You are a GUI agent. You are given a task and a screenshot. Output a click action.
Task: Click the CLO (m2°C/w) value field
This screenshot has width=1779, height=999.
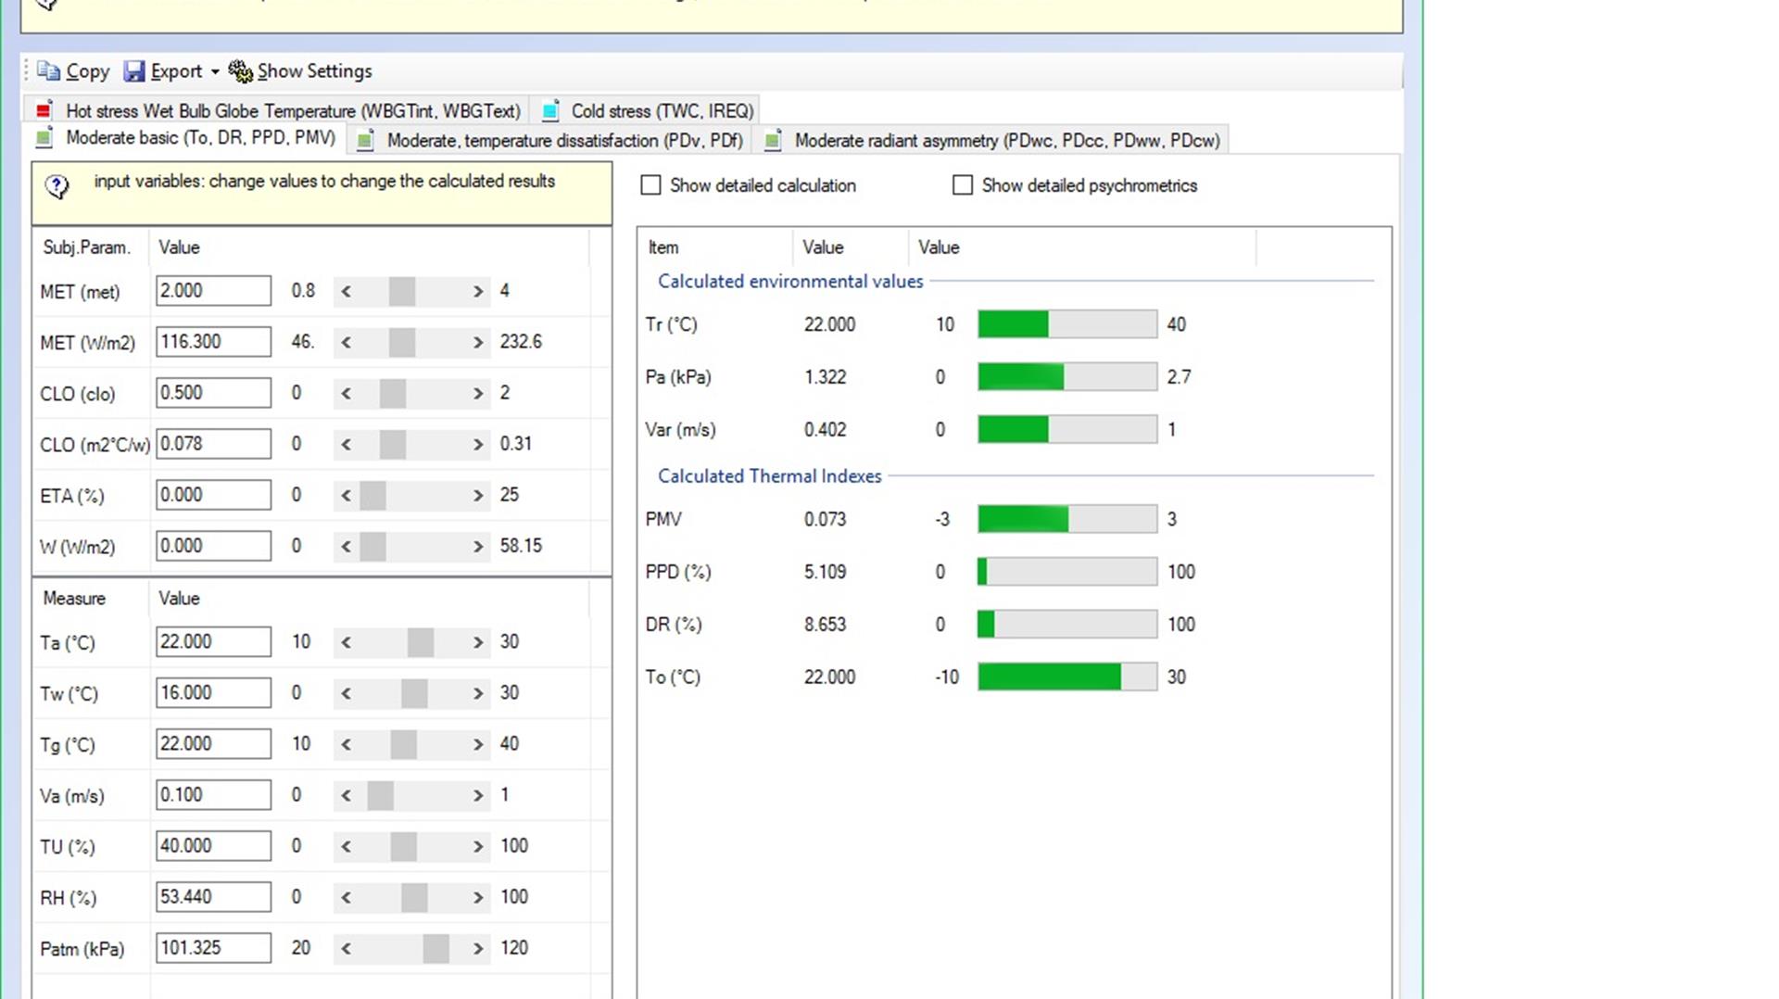coord(213,444)
